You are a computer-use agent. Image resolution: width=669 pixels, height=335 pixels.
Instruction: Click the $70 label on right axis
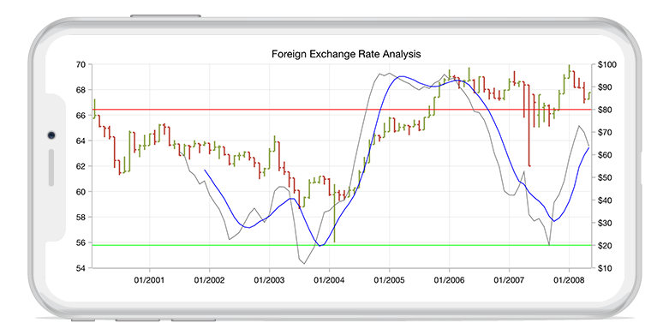click(x=606, y=133)
